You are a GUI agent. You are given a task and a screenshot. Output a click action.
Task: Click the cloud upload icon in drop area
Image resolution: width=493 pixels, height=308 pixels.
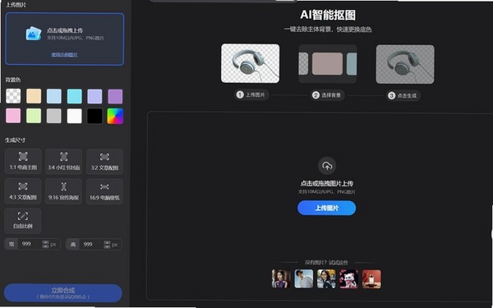[x=327, y=166]
